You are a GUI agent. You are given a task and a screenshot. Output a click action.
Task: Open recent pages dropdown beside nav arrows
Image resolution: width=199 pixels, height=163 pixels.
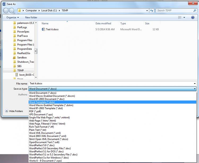(16, 11)
